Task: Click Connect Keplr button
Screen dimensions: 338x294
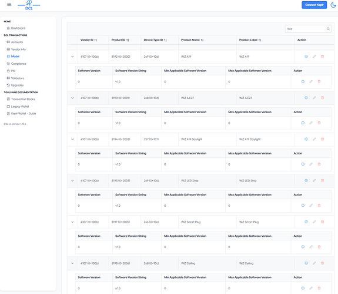Action: click(x=314, y=5)
